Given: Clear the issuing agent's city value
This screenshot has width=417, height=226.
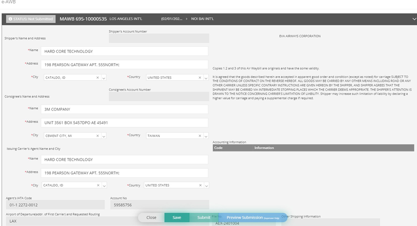Looking at the screenshot, I should coord(98,185).
